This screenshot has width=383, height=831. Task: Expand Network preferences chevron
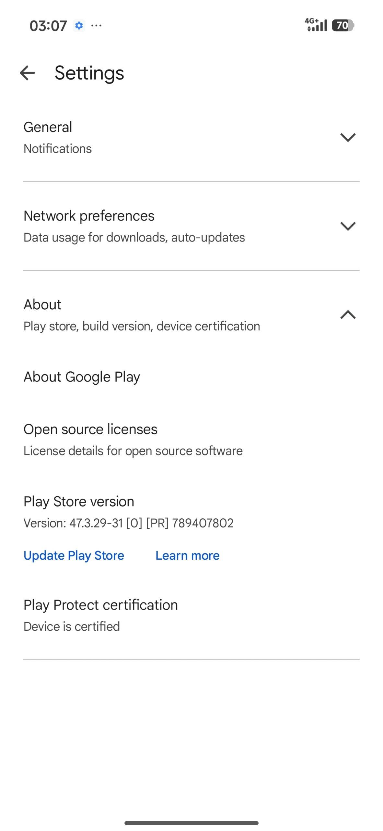348,226
